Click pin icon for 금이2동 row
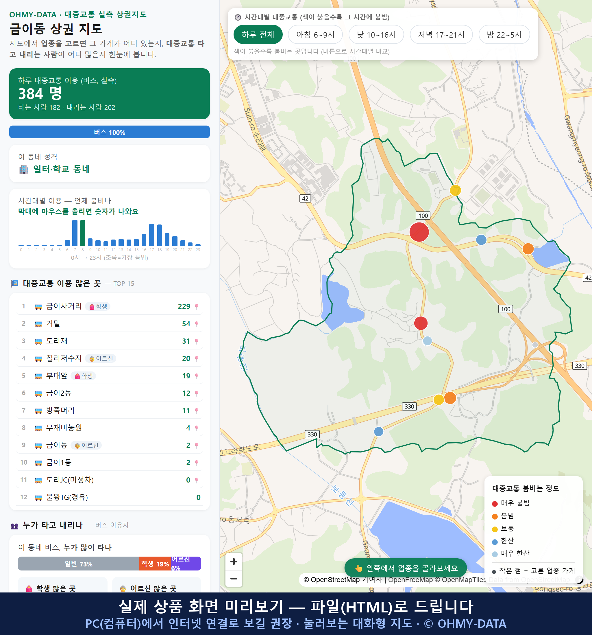This screenshot has height=635, width=592. (x=197, y=393)
